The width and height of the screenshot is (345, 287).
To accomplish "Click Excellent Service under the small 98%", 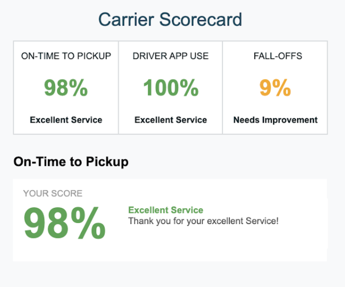I will click(66, 120).
